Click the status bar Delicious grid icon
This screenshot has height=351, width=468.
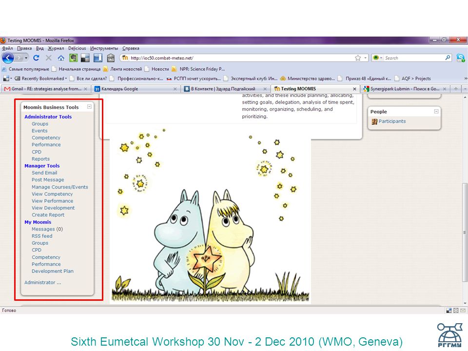(x=448, y=311)
